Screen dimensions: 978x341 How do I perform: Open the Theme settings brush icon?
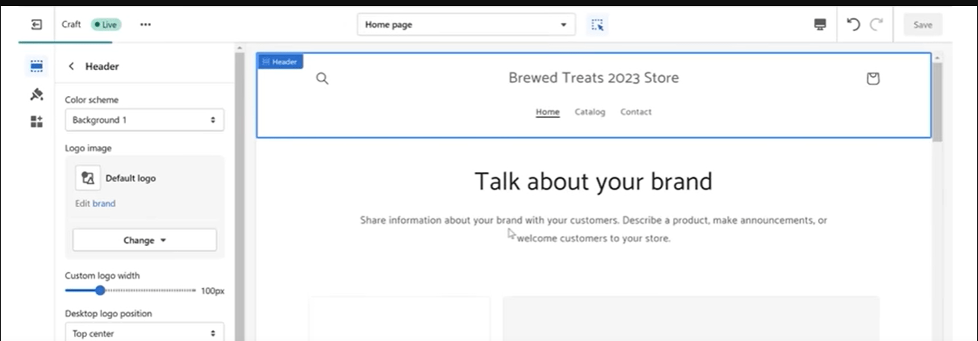click(36, 94)
